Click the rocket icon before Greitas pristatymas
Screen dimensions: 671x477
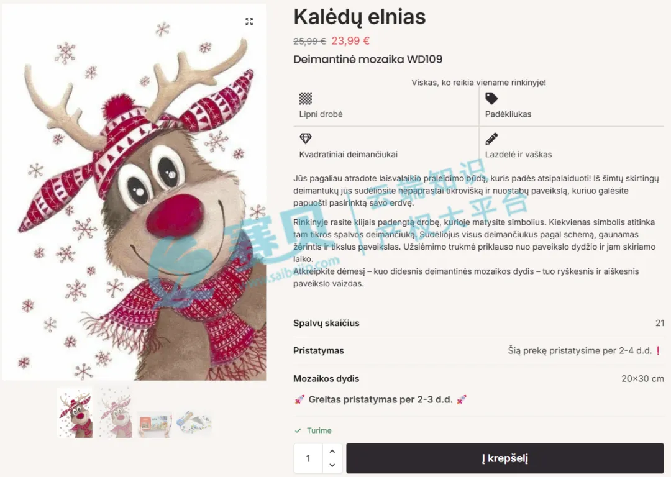pyautogui.click(x=299, y=399)
